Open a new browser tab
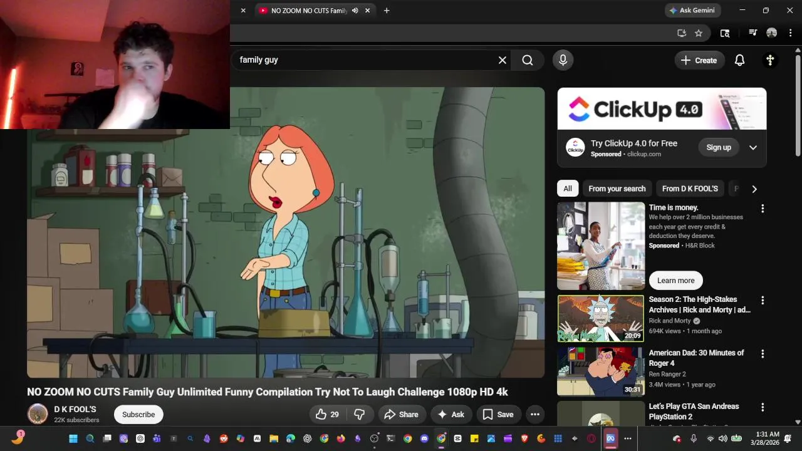The image size is (802, 451). pyautogui.click(x=387, y=11)
